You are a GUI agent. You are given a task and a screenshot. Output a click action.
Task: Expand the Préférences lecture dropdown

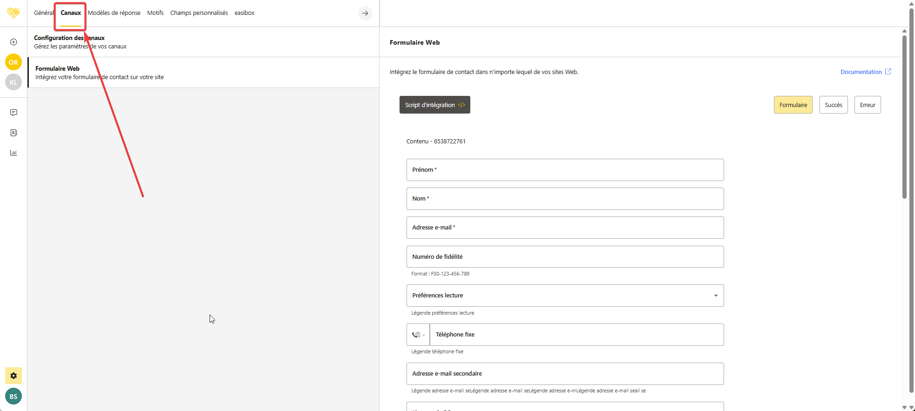[715, 296]
